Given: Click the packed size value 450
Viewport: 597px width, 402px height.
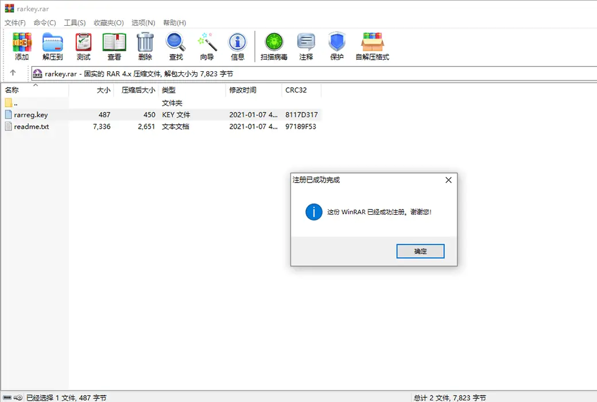Looking at the screenshot, I should pyautogui.click(x=149, y=115).
